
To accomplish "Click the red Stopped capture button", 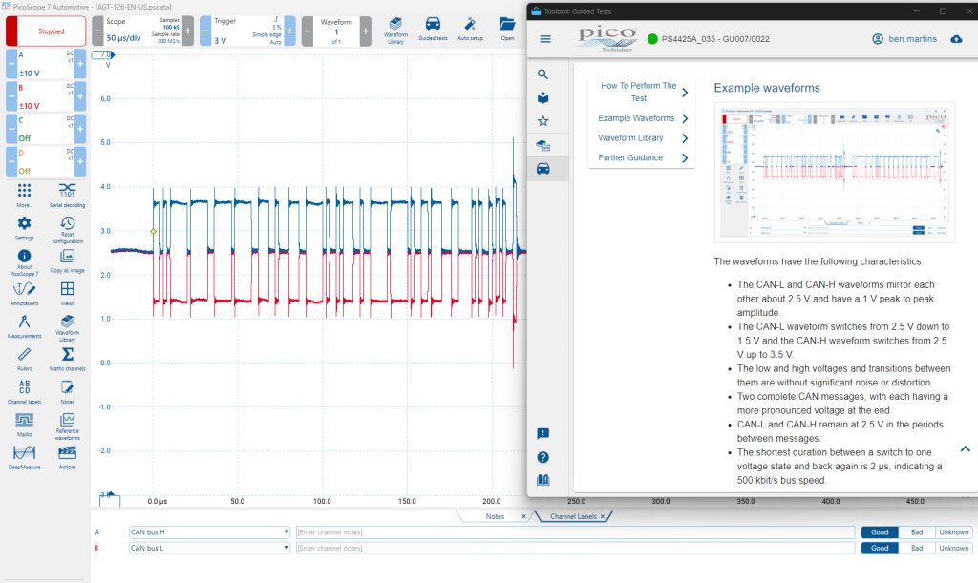I will [46, 31].
